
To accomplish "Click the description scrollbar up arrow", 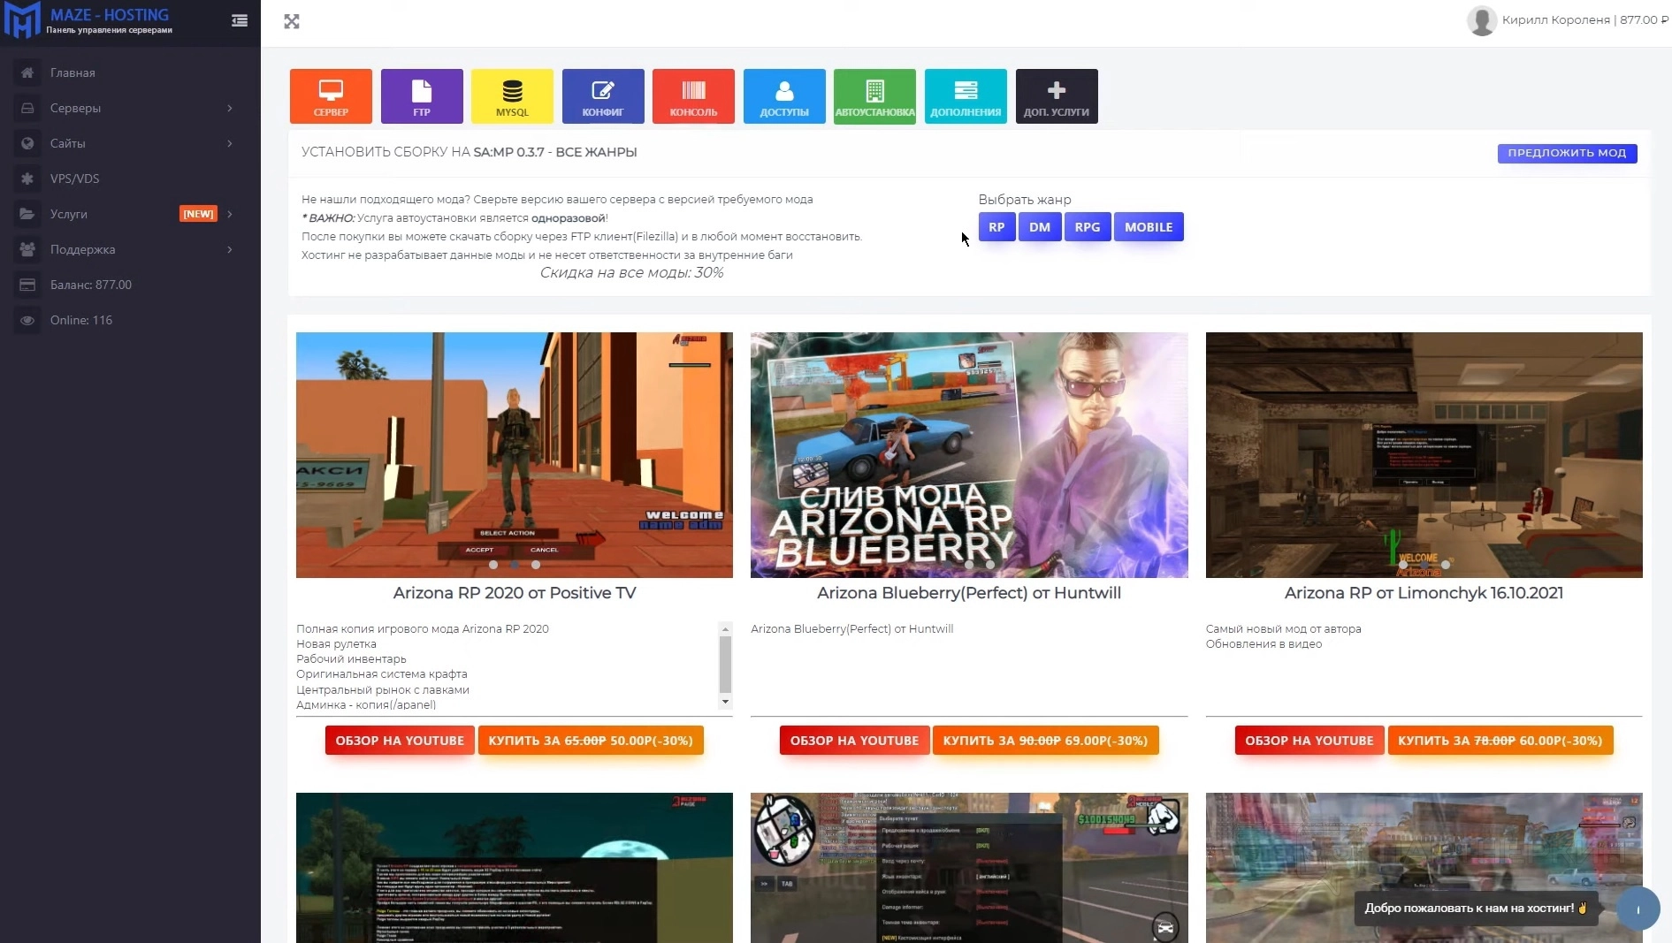I will tap(726, 629).
